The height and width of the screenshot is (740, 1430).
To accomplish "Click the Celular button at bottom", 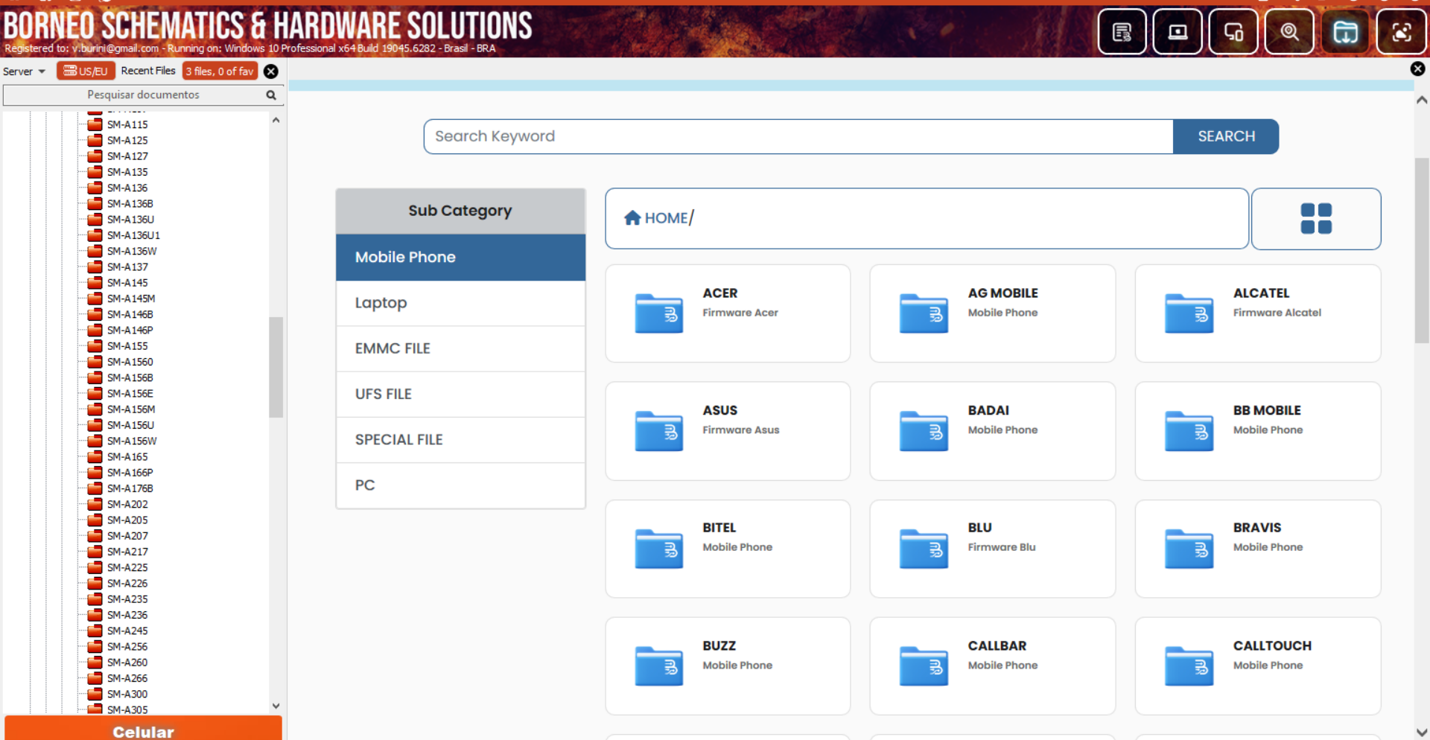I will pos(143,729).
